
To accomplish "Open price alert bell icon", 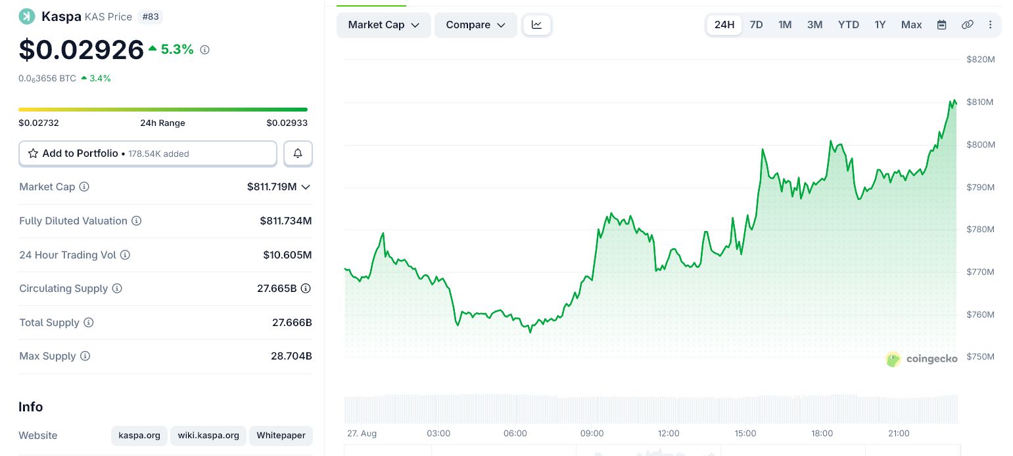I will (298, 154).
